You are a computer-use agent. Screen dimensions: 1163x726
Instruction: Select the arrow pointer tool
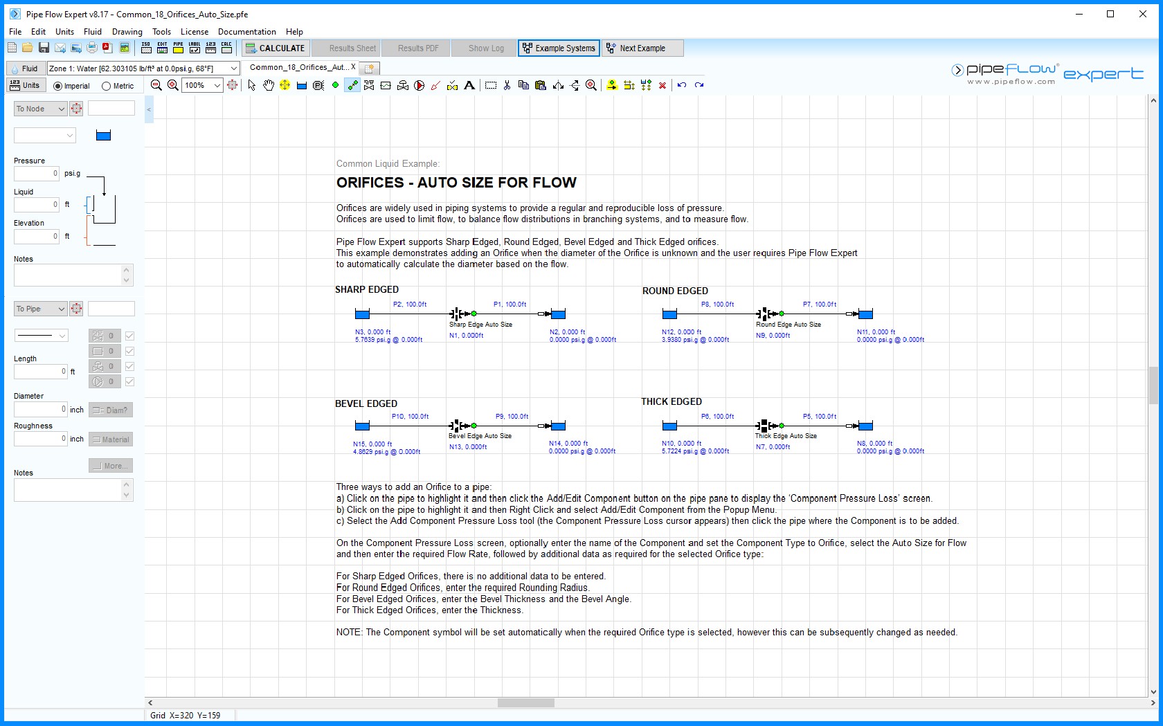(x=252, y=85)
